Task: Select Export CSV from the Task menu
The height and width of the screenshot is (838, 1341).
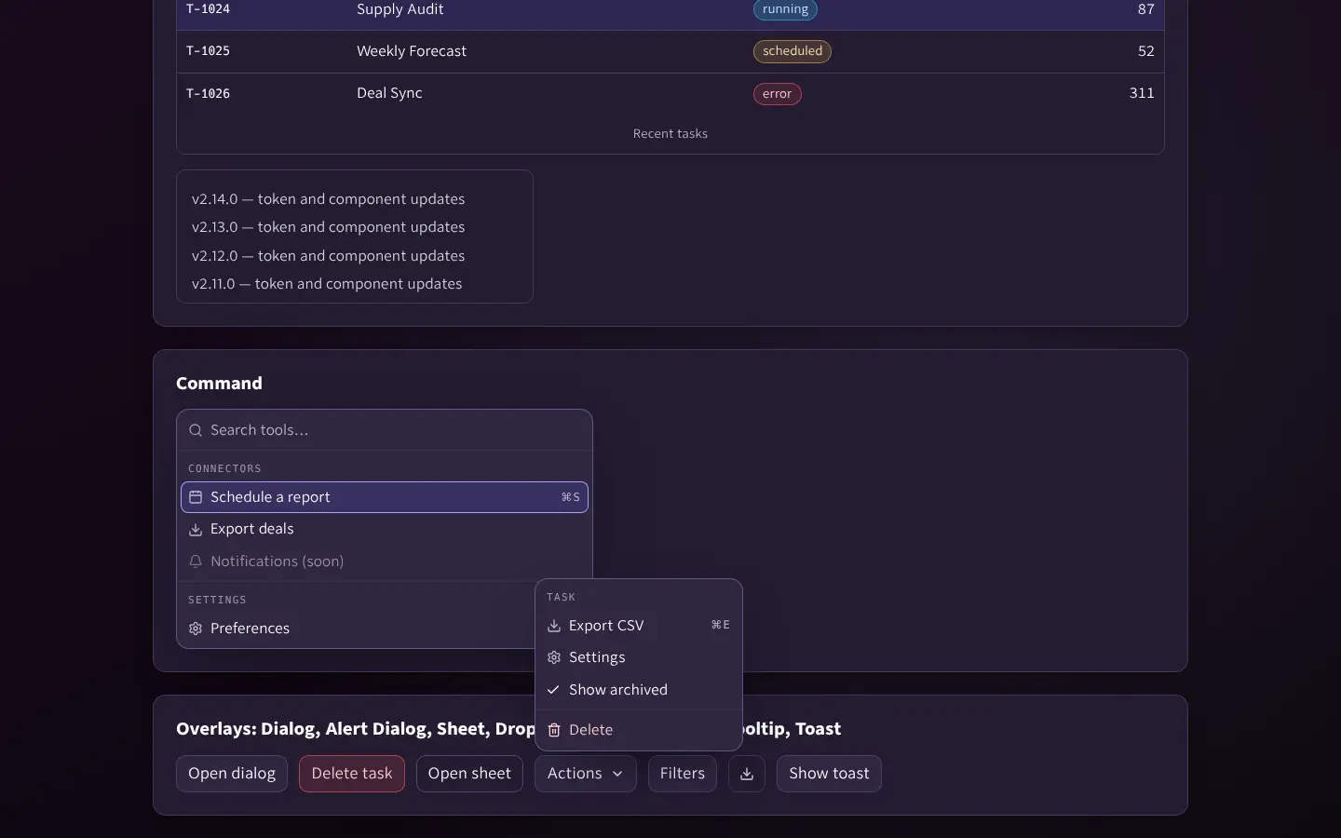Action: coord(639,626)
